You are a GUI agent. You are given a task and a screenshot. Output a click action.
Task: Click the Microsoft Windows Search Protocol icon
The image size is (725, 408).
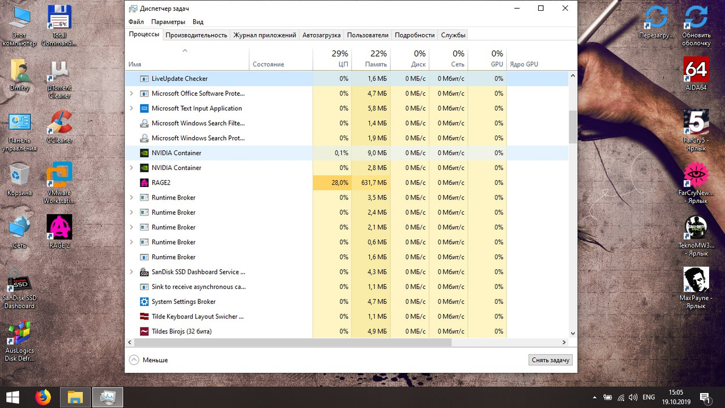pos(144,138)
